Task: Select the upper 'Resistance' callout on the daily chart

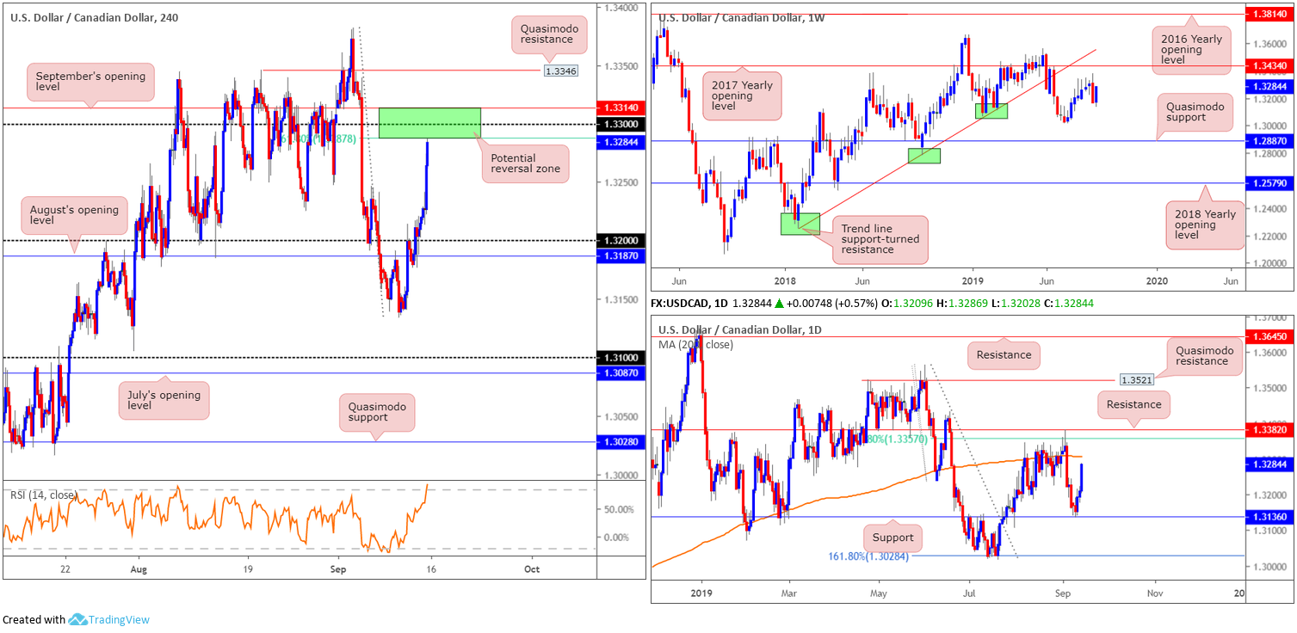Action: pyautogui.click(x=1004, y=354)
